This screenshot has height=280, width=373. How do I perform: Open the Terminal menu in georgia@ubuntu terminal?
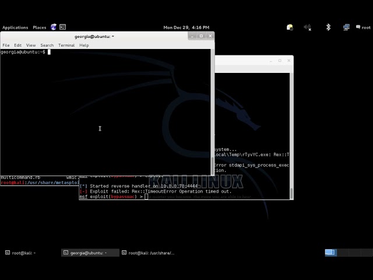click(x=66, y=45)
